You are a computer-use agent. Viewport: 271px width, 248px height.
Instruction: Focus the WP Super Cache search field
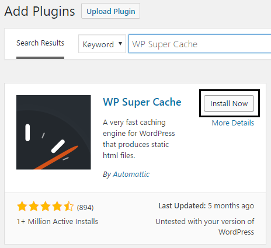coord(200,44)
